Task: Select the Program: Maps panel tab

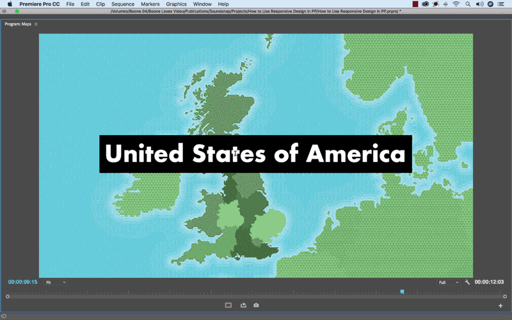Action: [18, 24]
